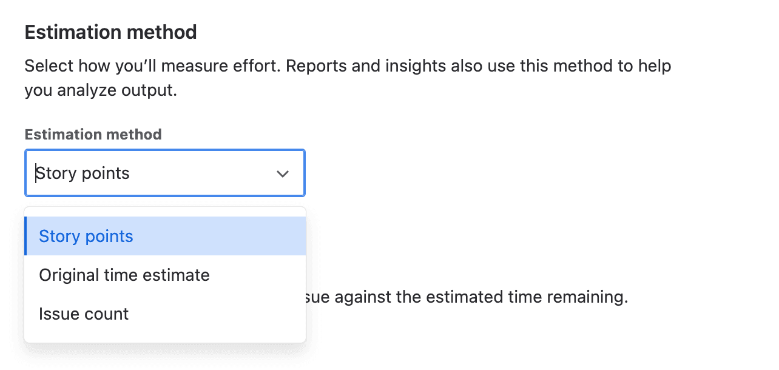
Task: Click 'you analyze output.' description line
Action: pos(101,91)
